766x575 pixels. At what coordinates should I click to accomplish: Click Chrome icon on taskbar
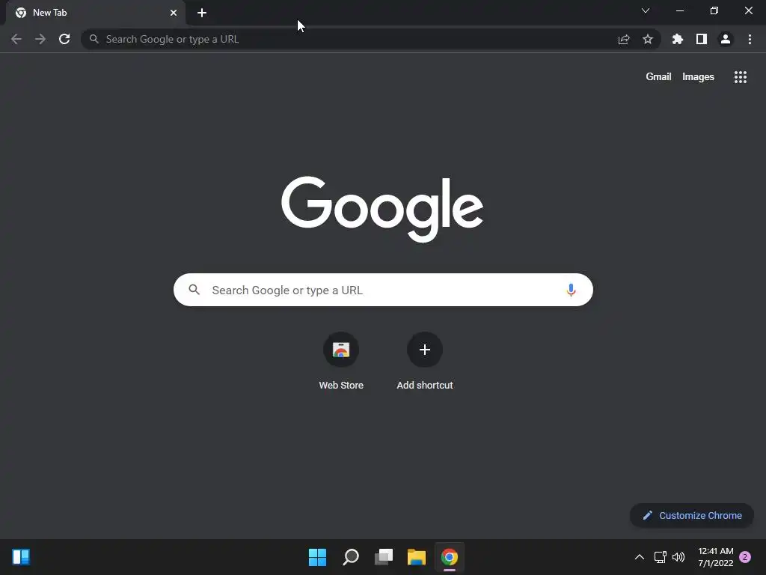coord(450,557)
